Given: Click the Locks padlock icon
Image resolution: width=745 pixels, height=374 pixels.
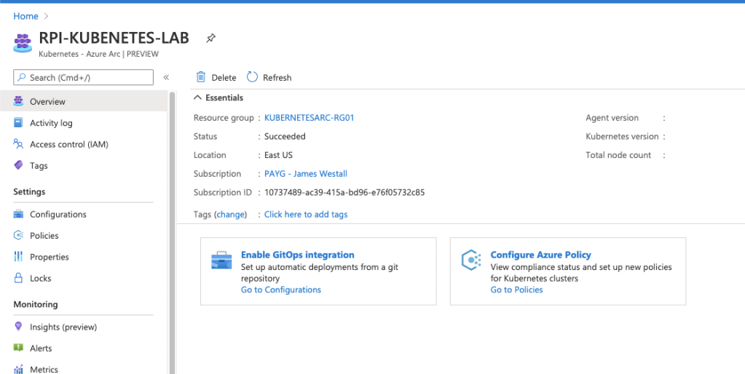Looking at the screenshot, I should (19, 278).
